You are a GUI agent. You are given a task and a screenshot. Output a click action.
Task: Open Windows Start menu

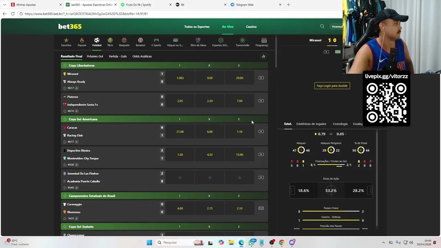click(149, 242)
